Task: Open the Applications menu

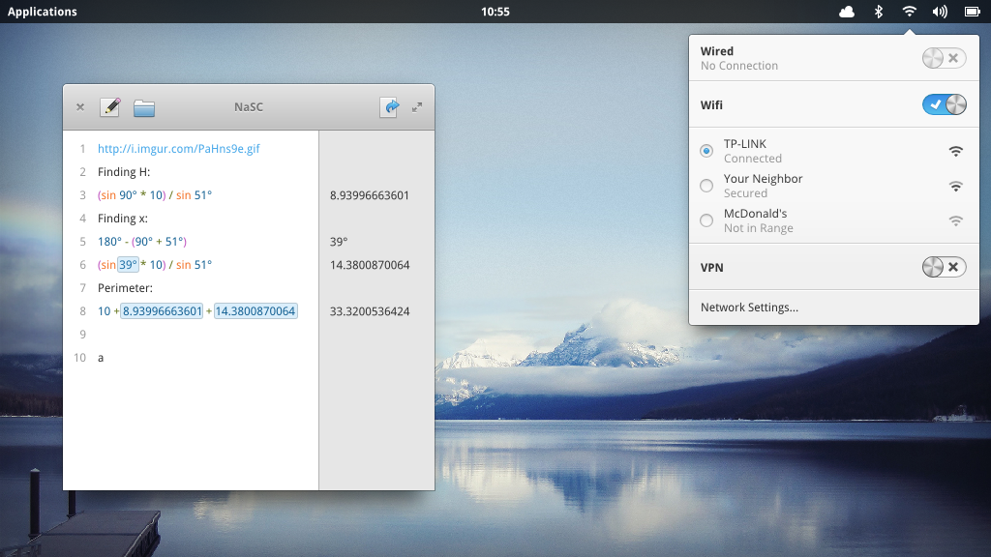Action: (43, 12)
